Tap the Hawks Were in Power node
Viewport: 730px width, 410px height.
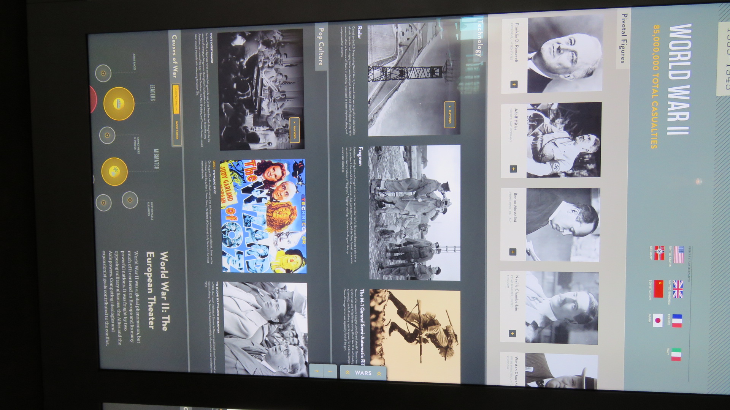click(107, 136)
